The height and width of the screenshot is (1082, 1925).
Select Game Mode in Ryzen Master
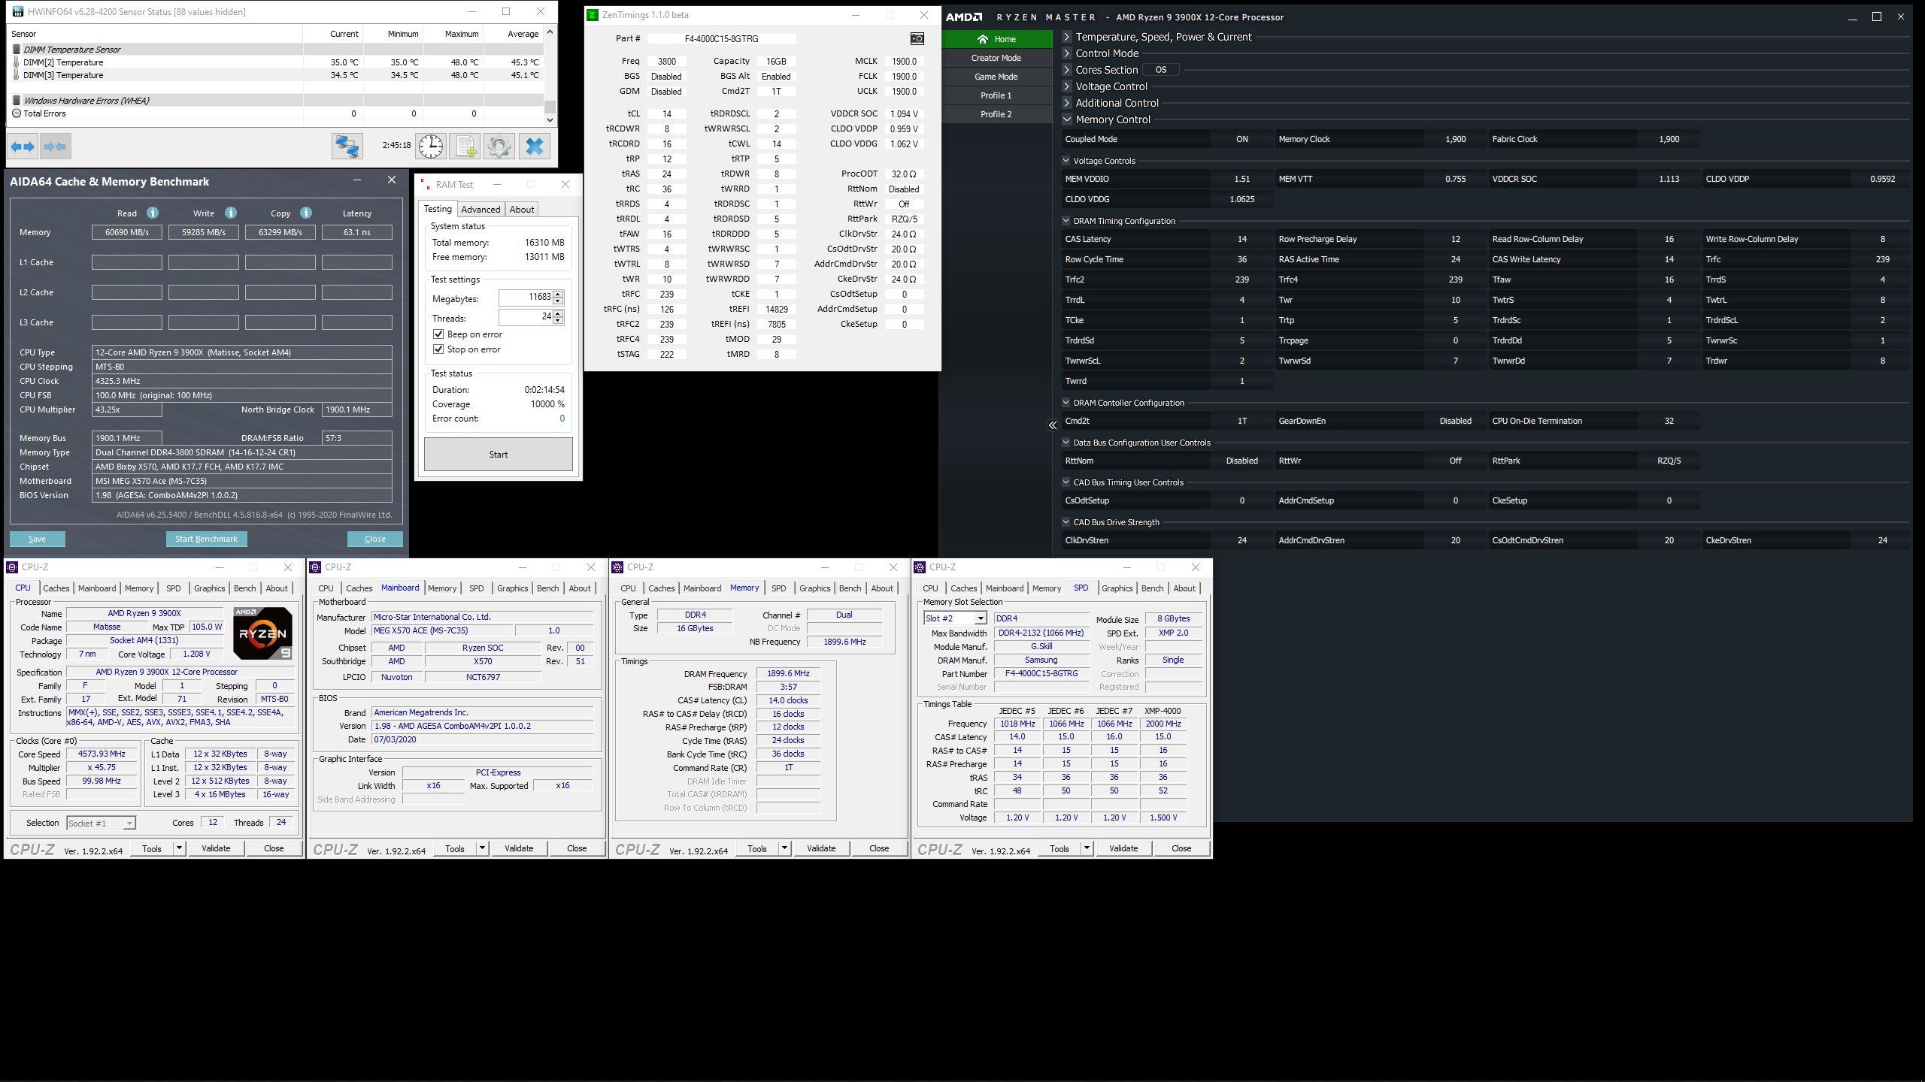click(996, 77)
